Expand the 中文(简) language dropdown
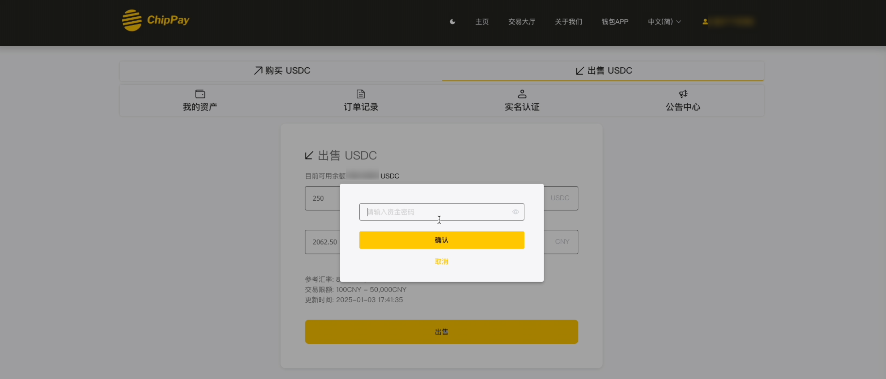This screenshot has height=379, width=886. [664, 22]
